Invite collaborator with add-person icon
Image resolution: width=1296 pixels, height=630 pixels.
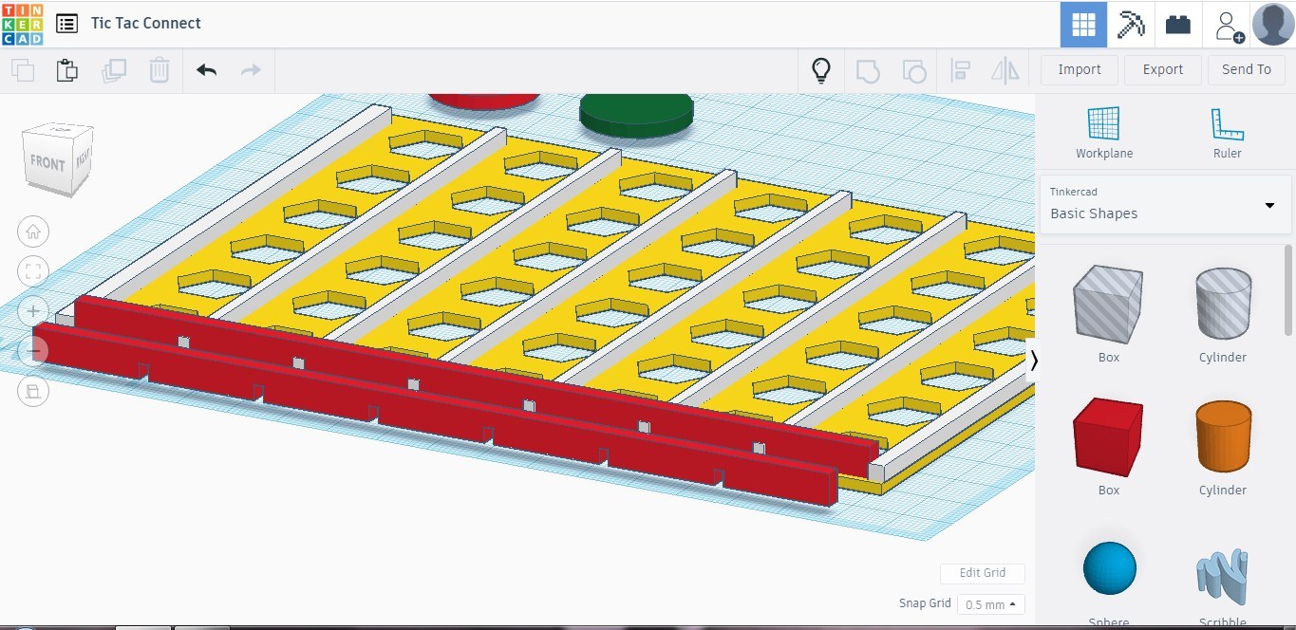tap(1228, 26)
